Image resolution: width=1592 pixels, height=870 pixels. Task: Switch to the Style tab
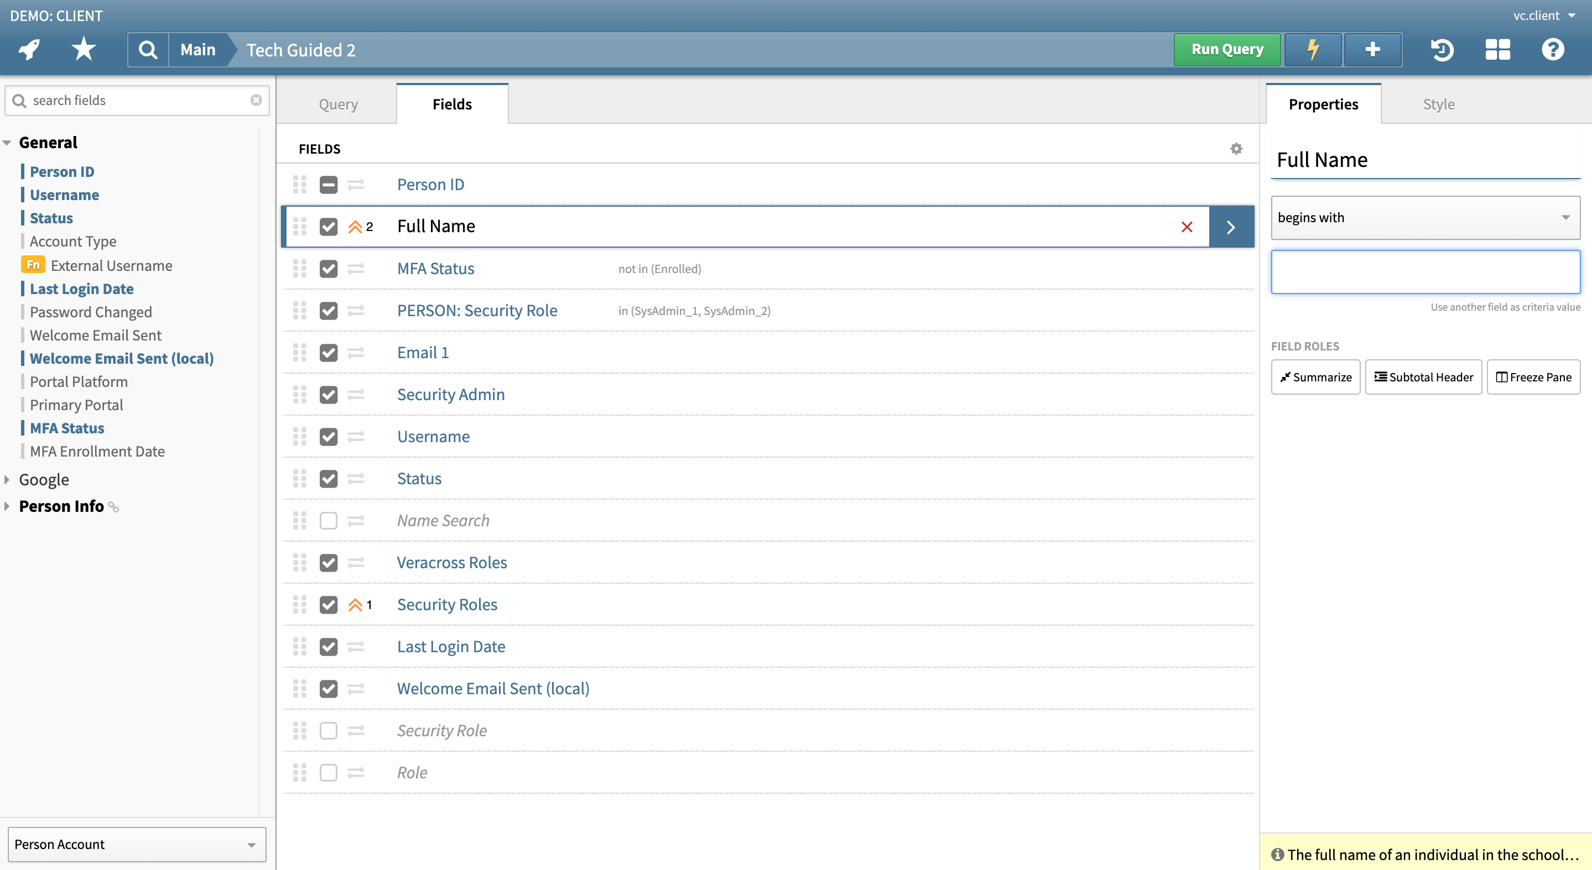coord(1438,104)
